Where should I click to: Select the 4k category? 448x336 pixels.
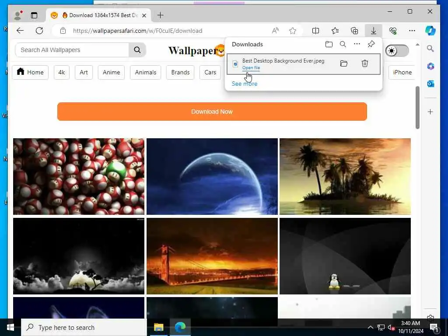point(61,72)
